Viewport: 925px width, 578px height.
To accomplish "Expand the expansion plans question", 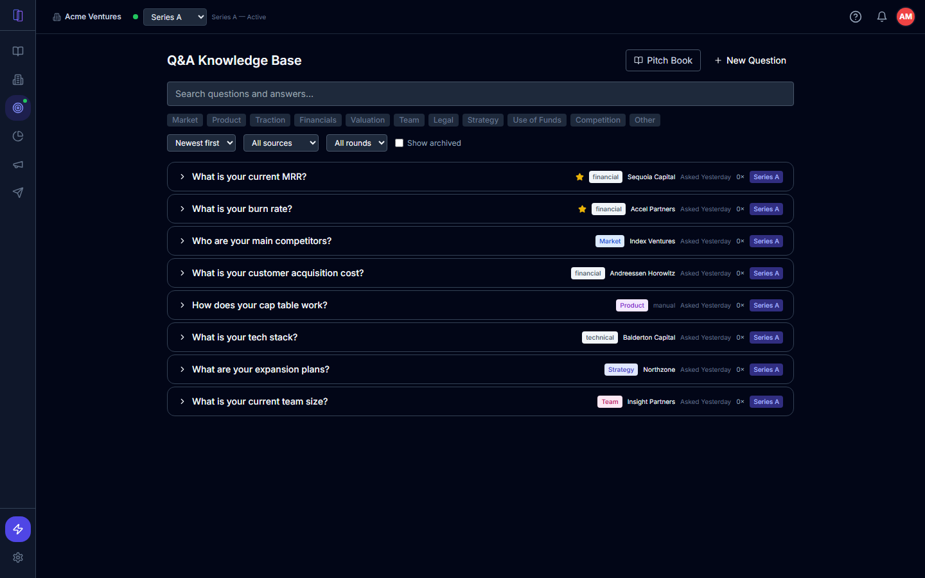I will 480,369.
